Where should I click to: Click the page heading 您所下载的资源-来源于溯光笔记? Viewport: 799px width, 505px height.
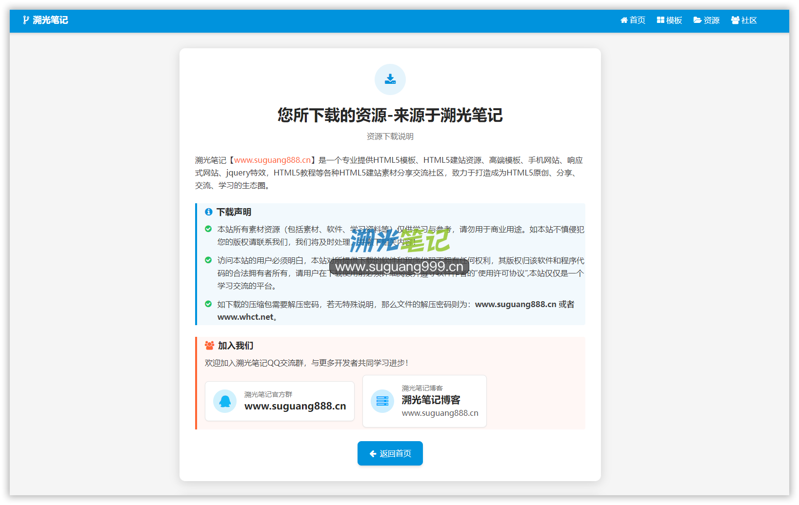(390, 115)
